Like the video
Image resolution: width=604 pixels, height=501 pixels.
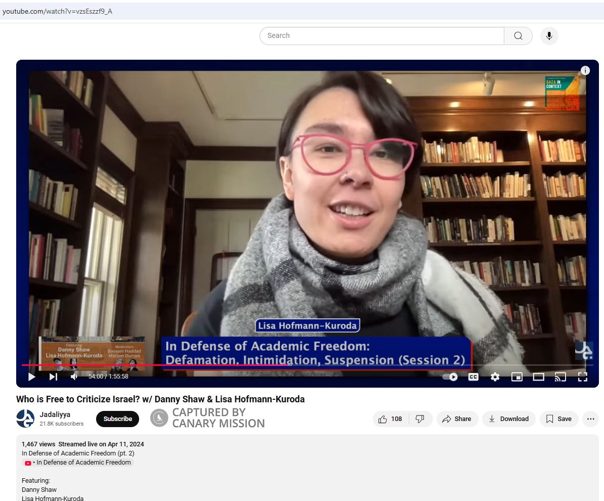pos(391,419)
